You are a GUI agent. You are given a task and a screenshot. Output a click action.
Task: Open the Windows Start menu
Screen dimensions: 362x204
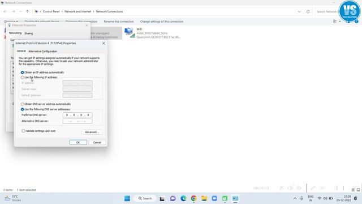click(x=127, y=198)
